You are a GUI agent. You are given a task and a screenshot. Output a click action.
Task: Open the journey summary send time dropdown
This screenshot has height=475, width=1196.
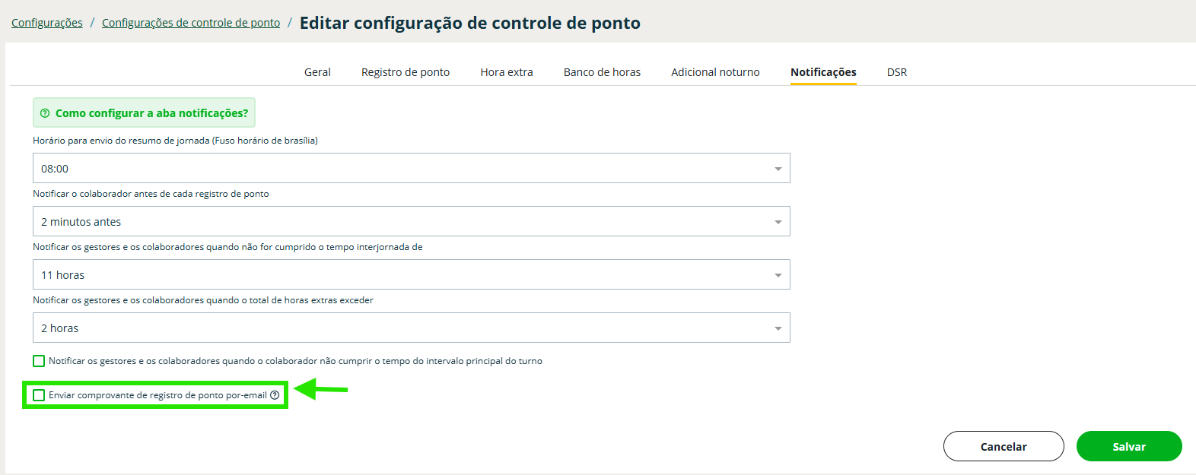pyautogui.click(x=411, y=169)
